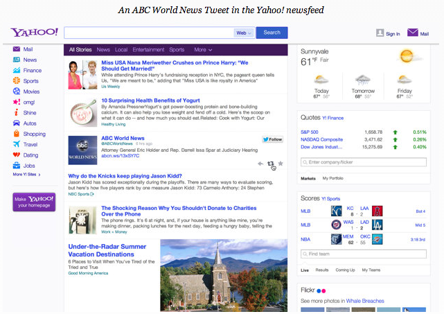Viewport: 444px width, 314px height.
Task: Select the Finance chart icon
Action: coord(17,70)
